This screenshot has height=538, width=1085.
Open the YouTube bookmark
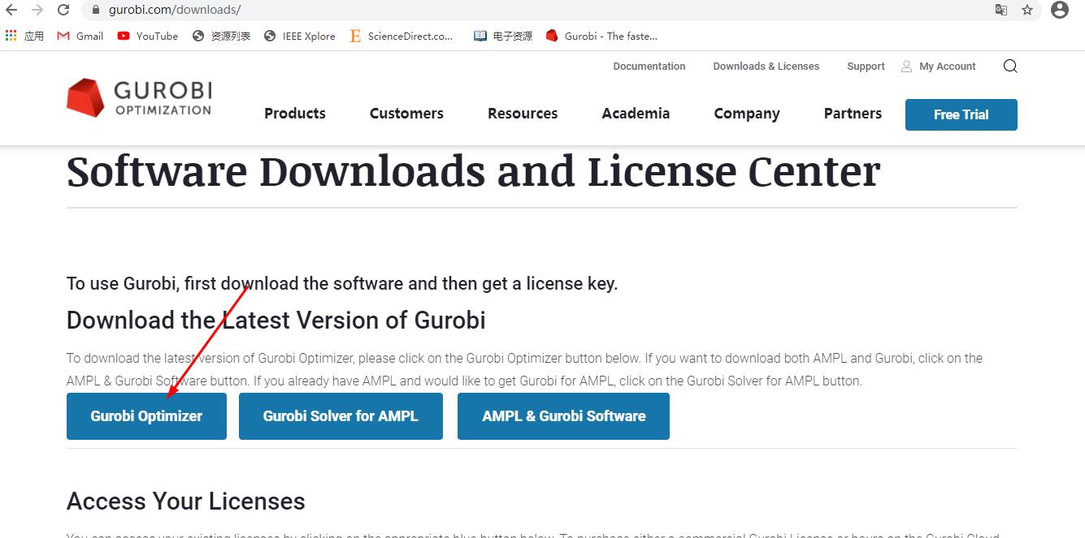tap(147, 36)
